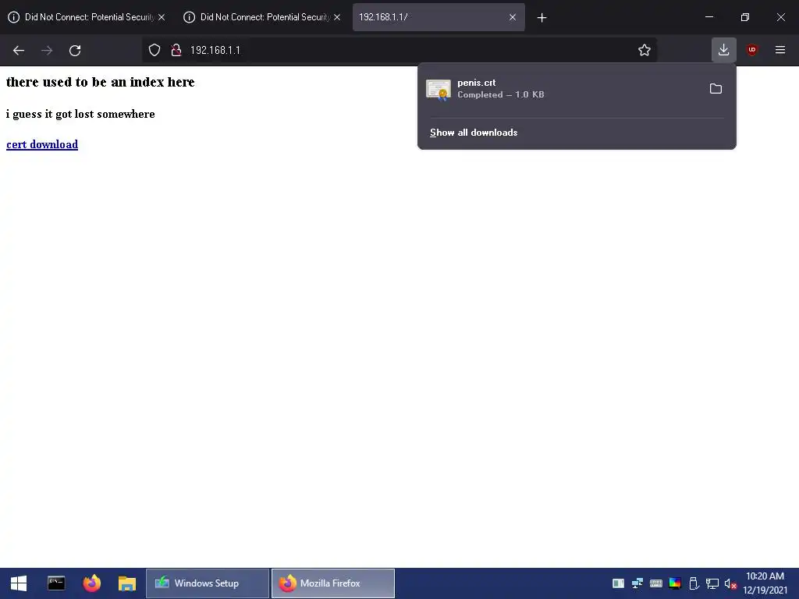Follow the cert download link
Viewport: 799px width, 599px height.
[42, 144]
